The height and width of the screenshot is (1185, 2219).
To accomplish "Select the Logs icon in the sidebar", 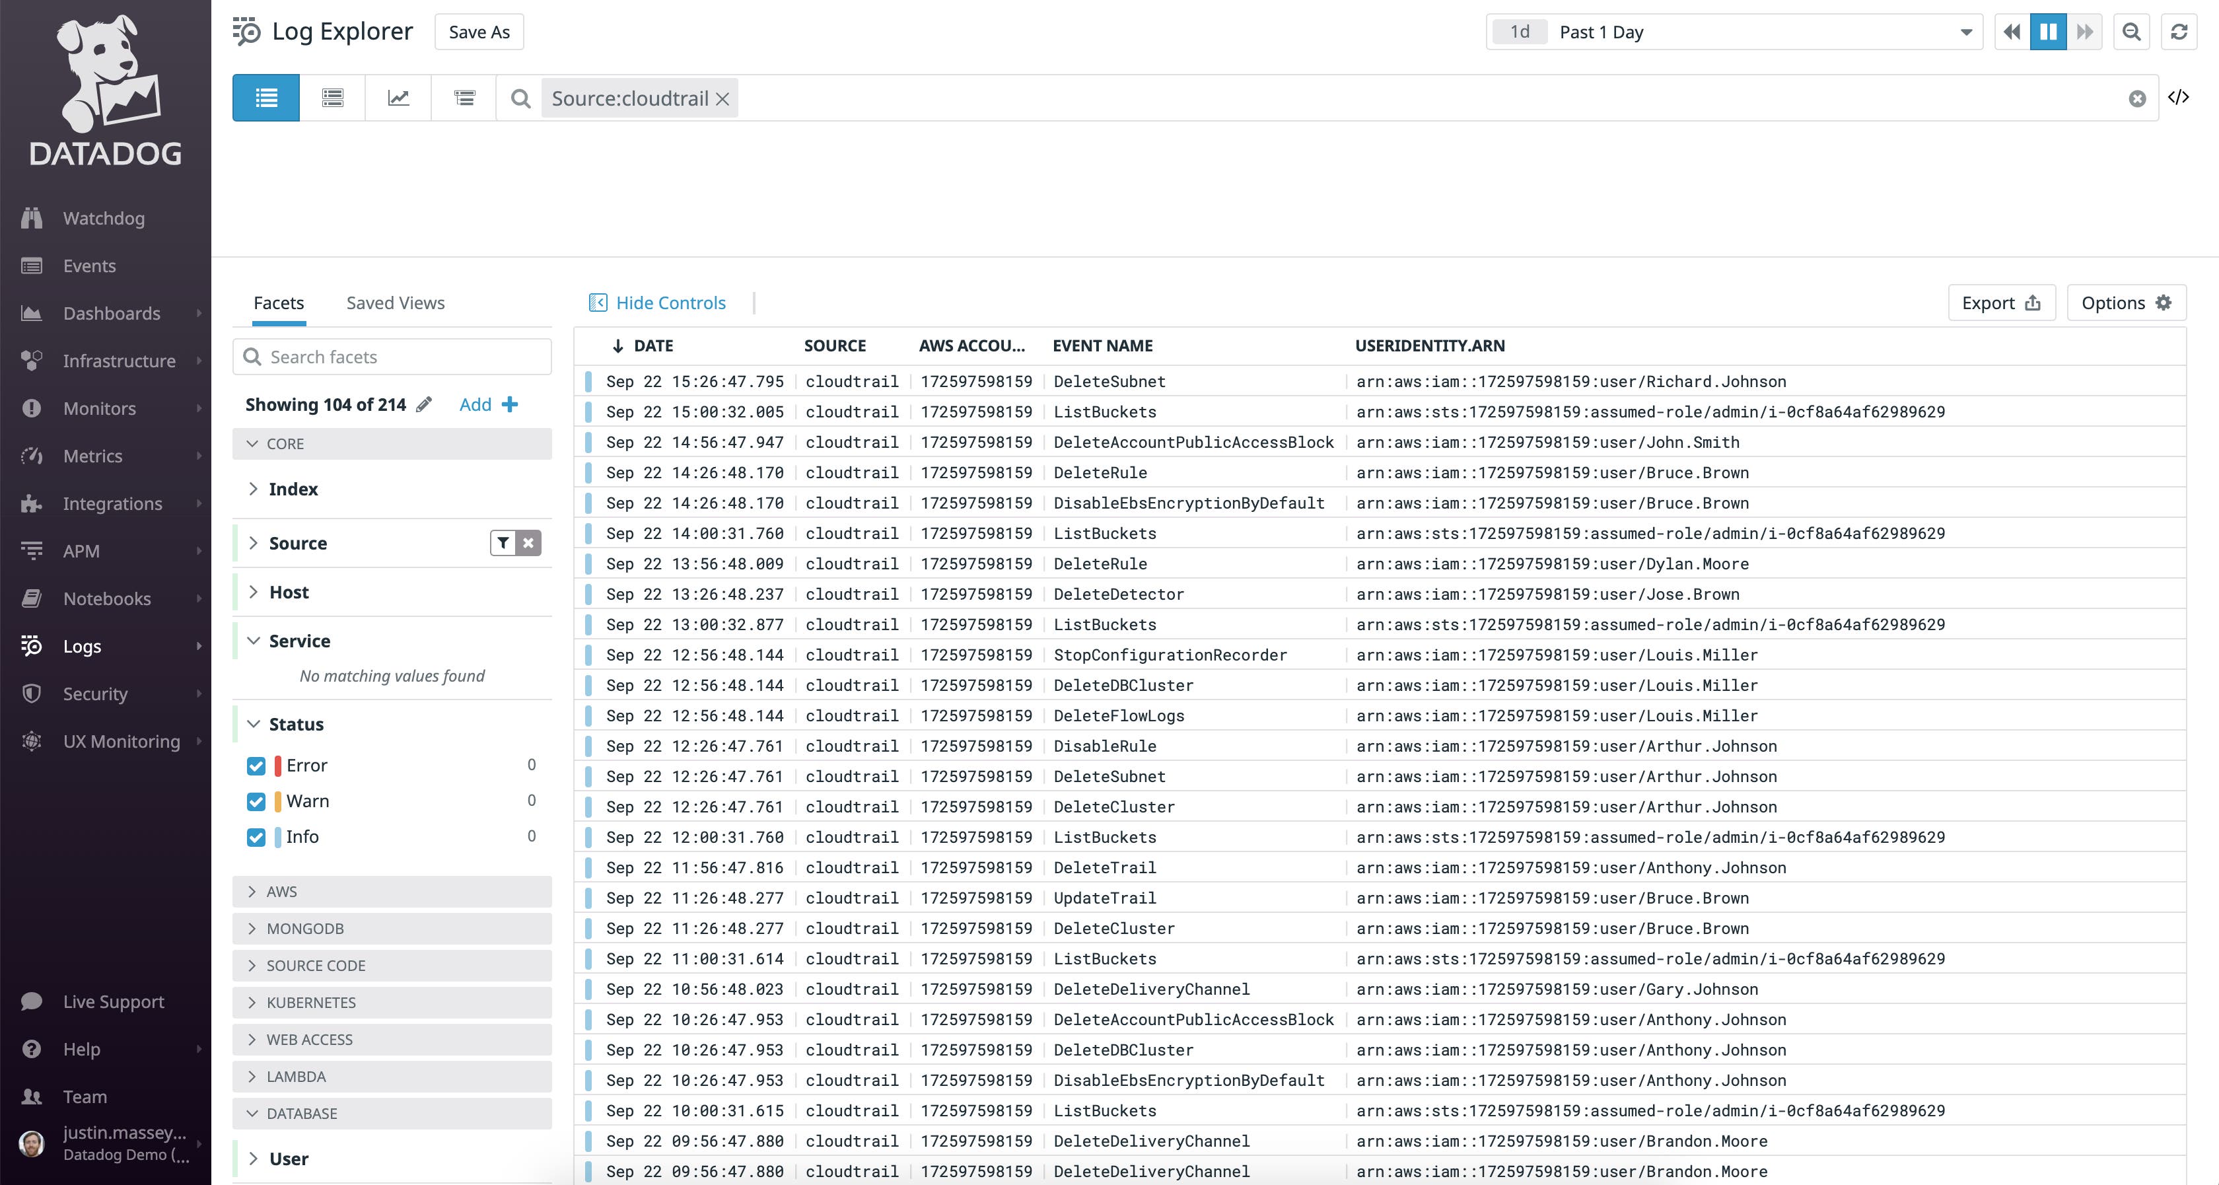I will pos(31,645).
